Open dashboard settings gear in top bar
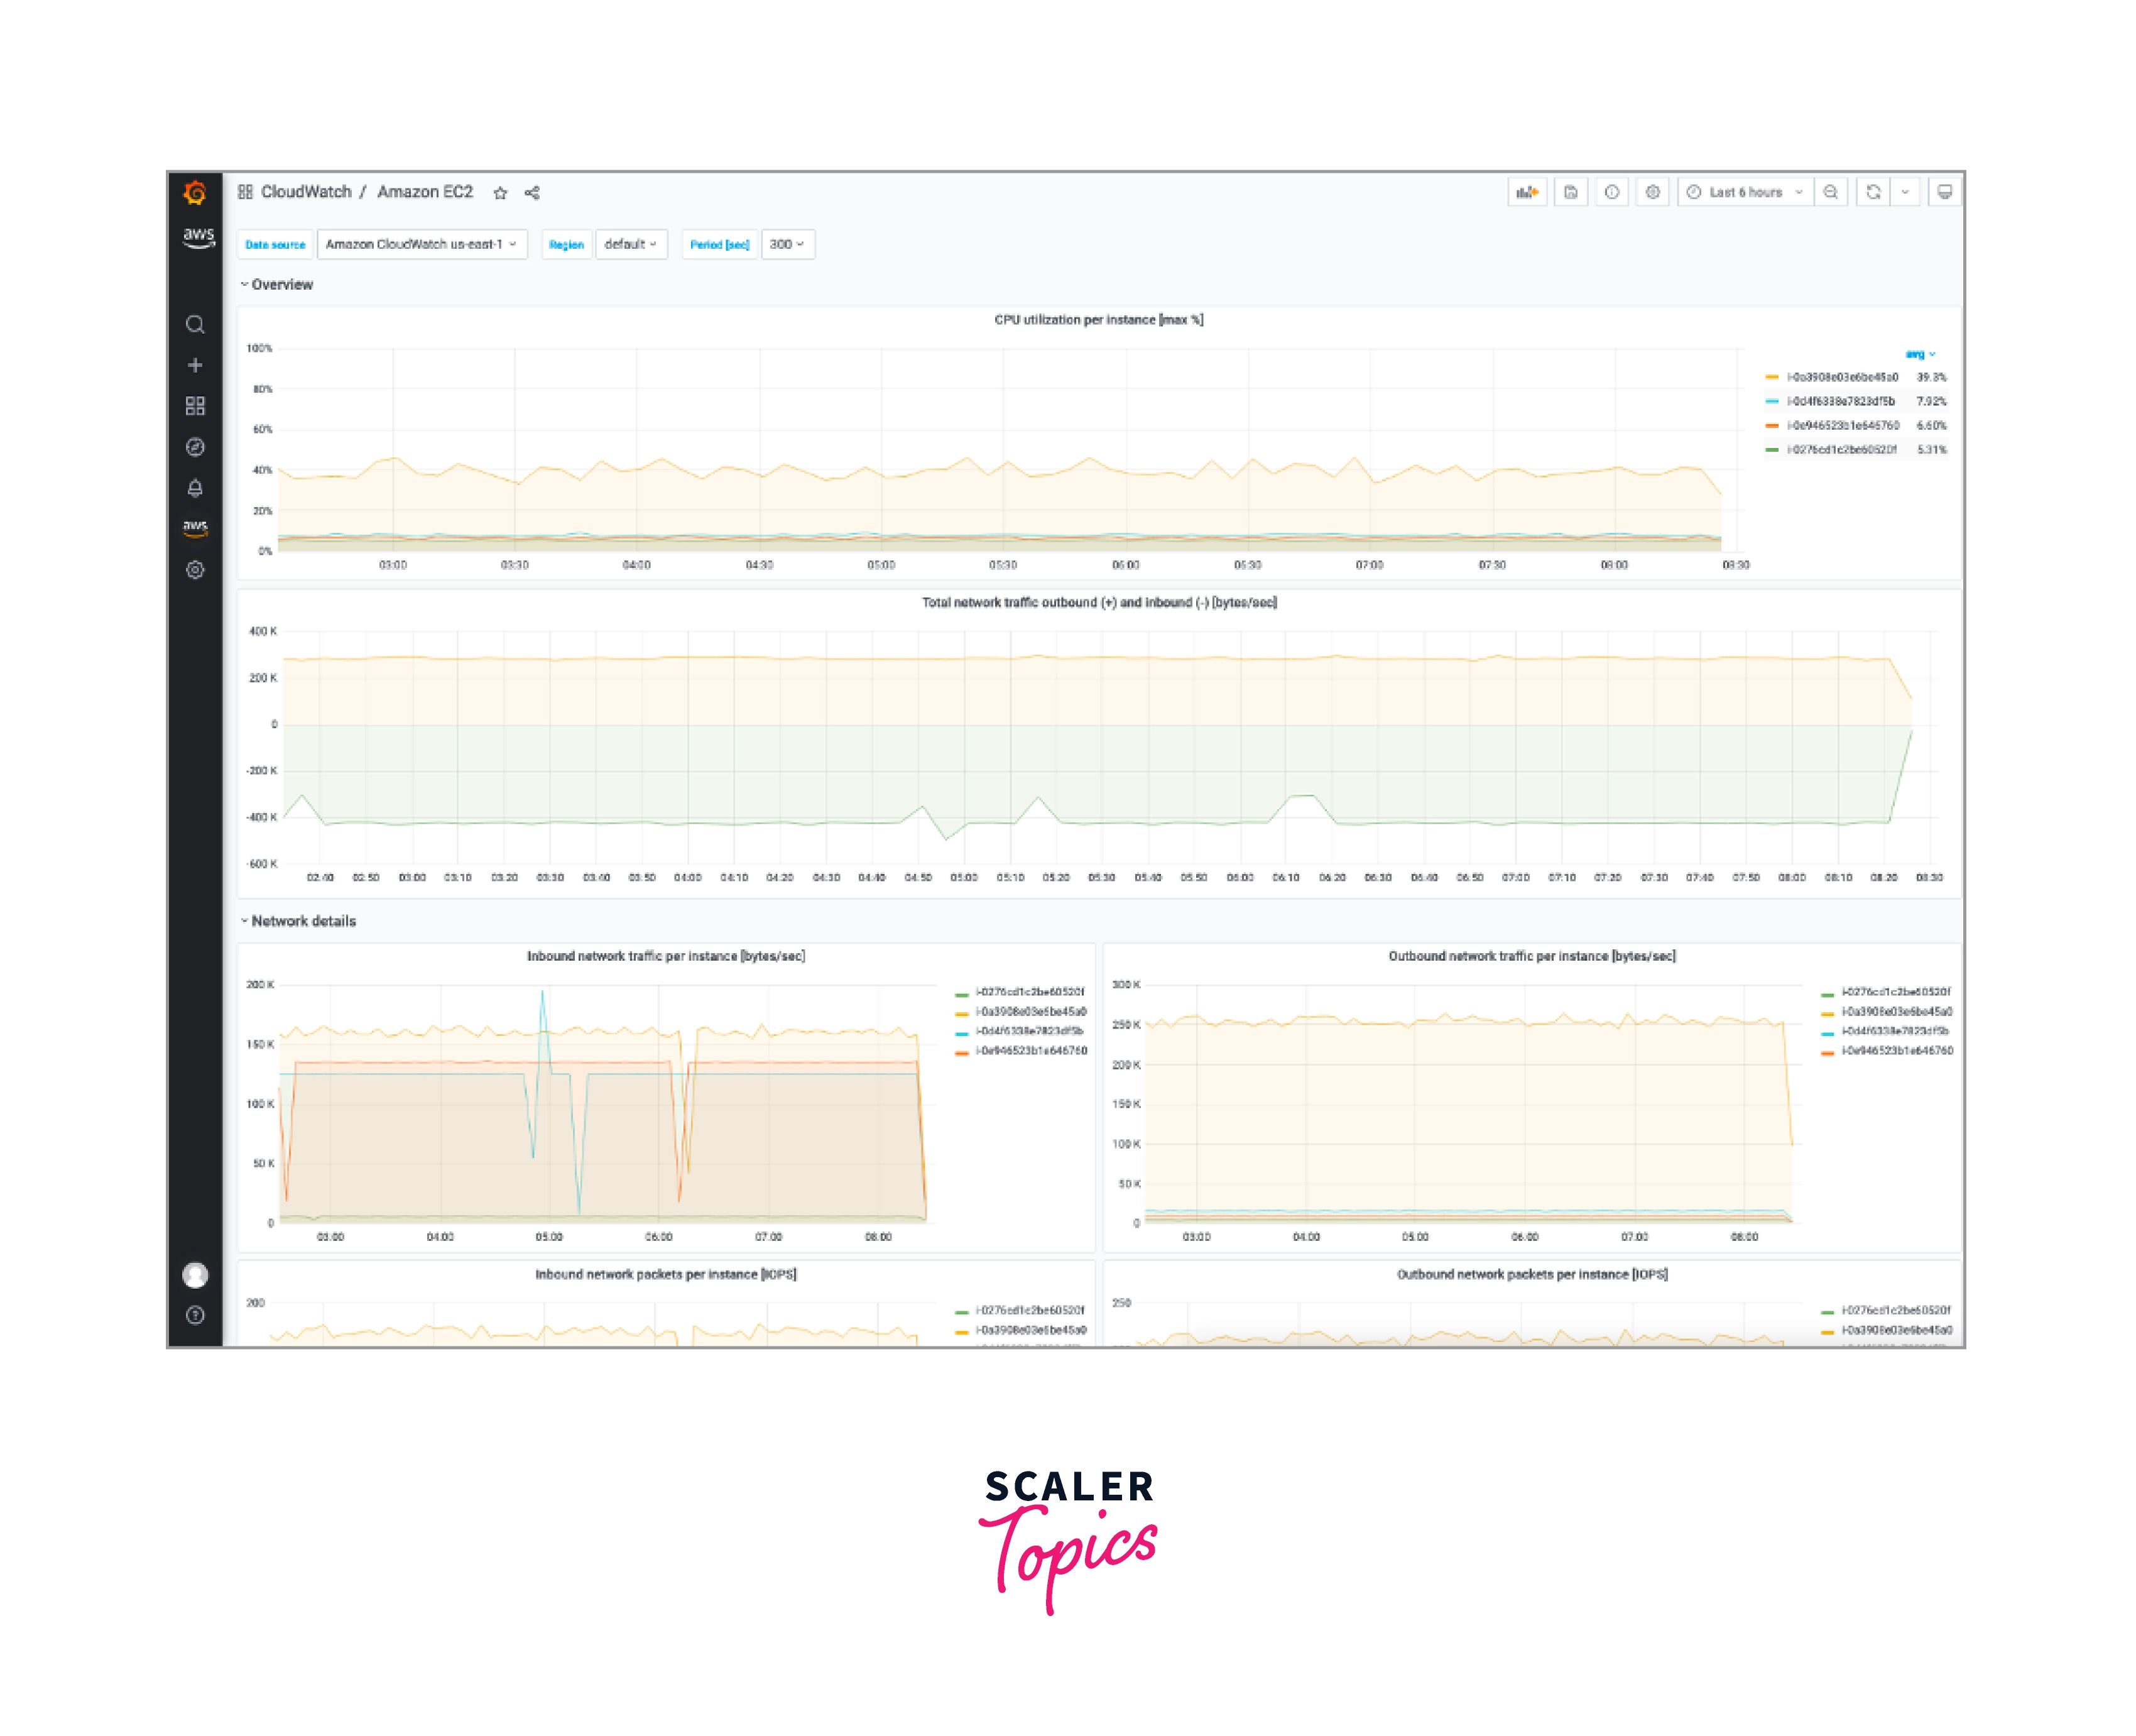The width and height of the screenshot is (2136, 1736). coord(1653,192)
